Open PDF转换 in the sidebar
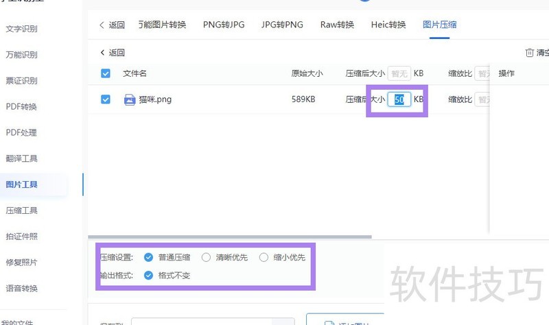This screenshot has width=549, height=325. 21,107
